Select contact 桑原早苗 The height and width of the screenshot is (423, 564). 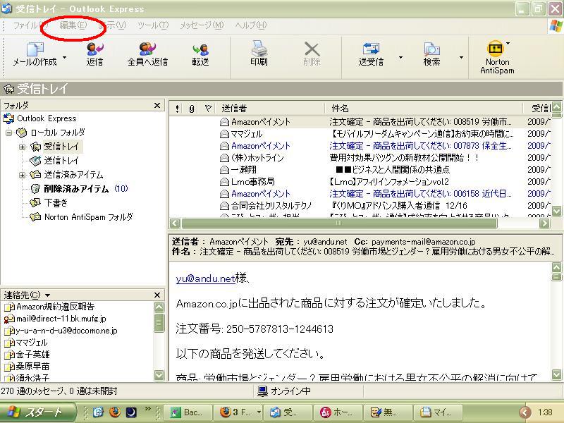tap(32, 367)
